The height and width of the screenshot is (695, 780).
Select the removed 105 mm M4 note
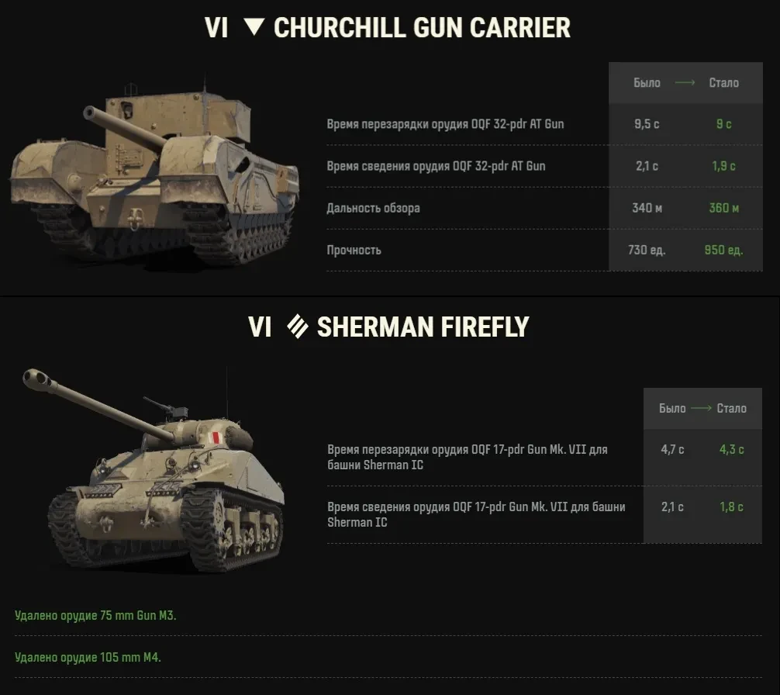(88, 657)
